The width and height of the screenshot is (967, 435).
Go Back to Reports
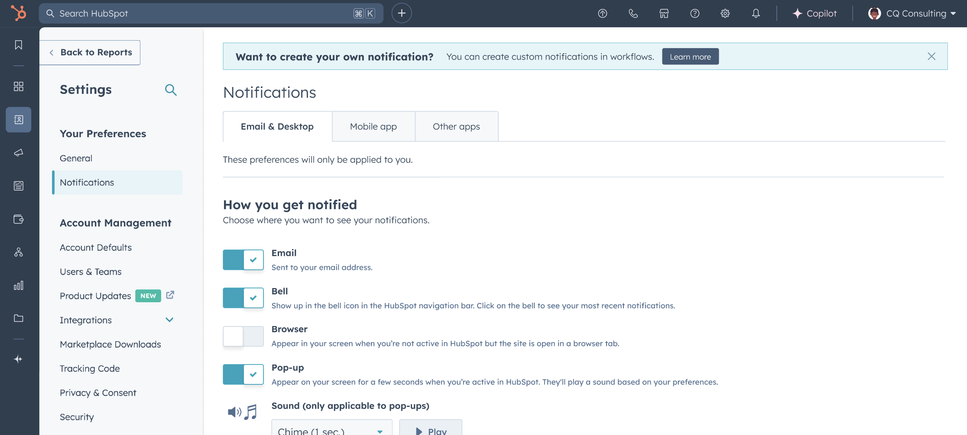coord(90,52)
